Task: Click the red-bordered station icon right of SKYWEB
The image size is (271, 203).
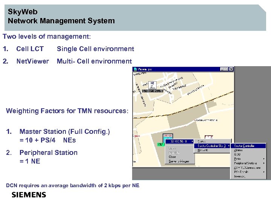Action: click(209, 137)
